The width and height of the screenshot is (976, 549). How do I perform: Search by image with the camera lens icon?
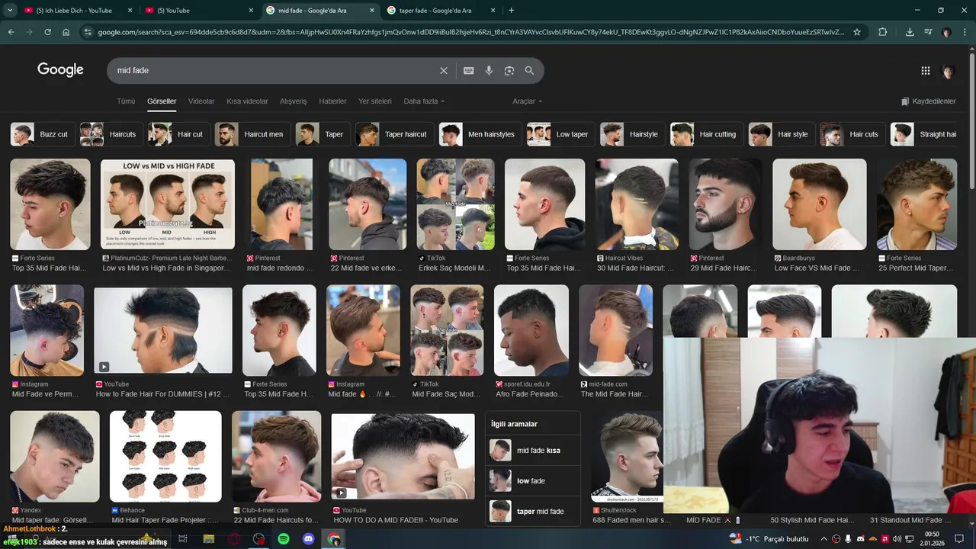pyautogui.click(x=509, y=70)
